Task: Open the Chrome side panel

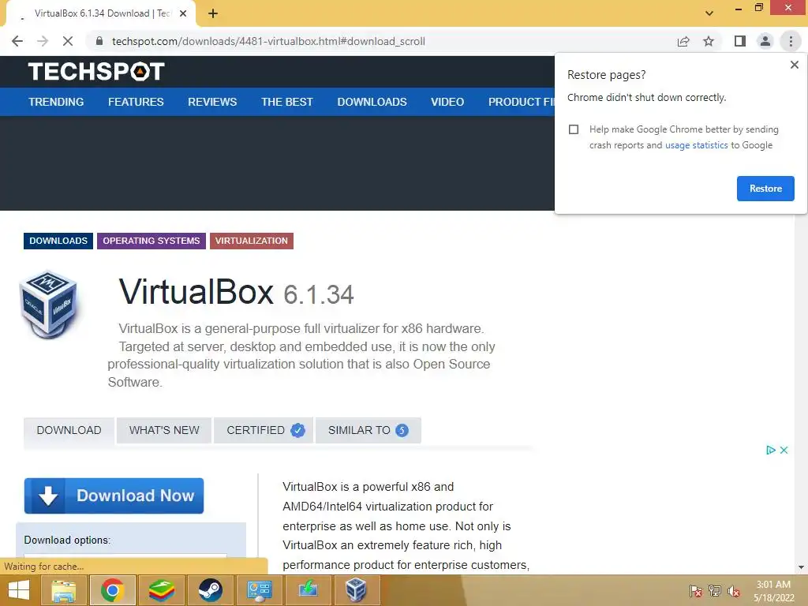Action: tap(740, 41)
